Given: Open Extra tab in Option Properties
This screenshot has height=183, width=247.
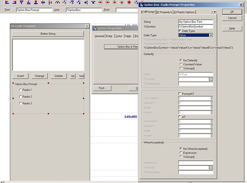Looking at the screenshot, I should [109, 36].
